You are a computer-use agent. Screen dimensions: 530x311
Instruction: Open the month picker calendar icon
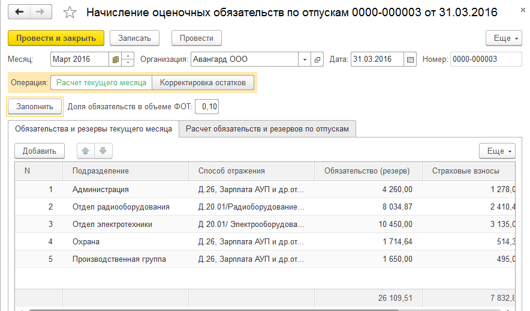click(x=115, y=59)
